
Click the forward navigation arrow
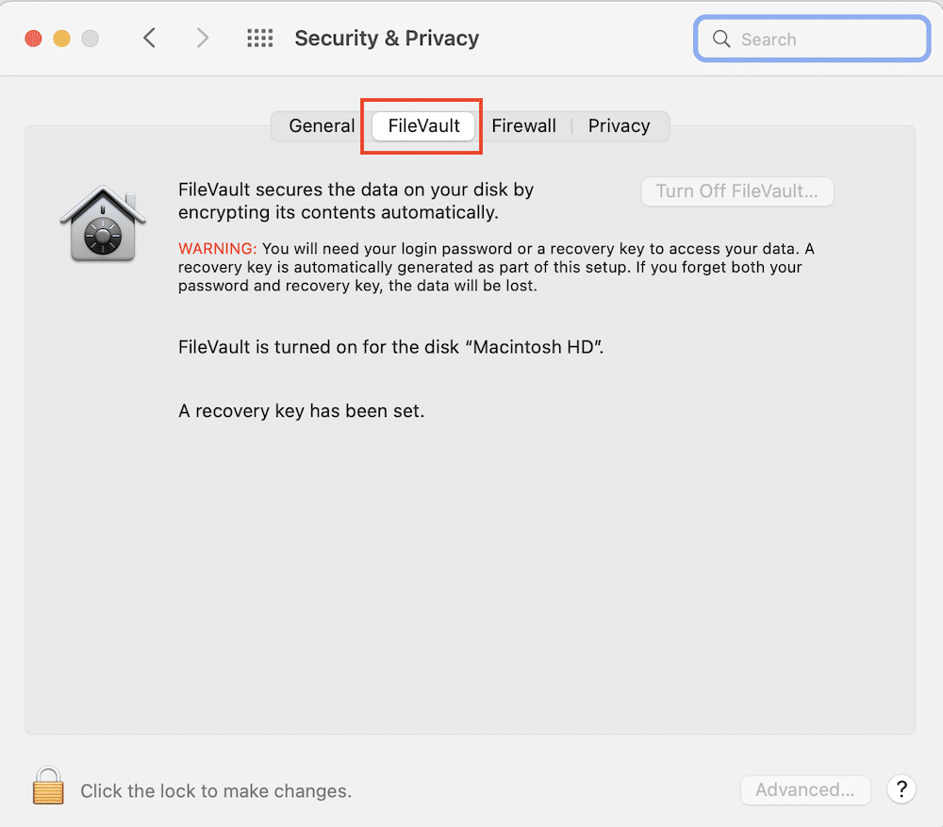202,38
